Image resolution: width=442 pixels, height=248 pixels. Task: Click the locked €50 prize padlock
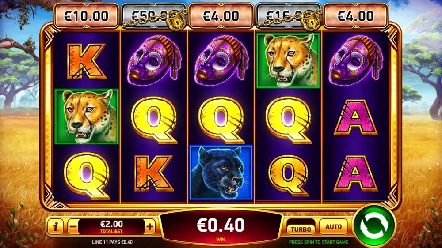pyautogui.click(x=176, y=21)
